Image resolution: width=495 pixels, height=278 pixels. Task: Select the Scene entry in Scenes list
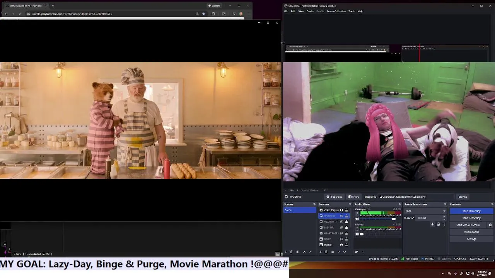click(x=300, y=210)
